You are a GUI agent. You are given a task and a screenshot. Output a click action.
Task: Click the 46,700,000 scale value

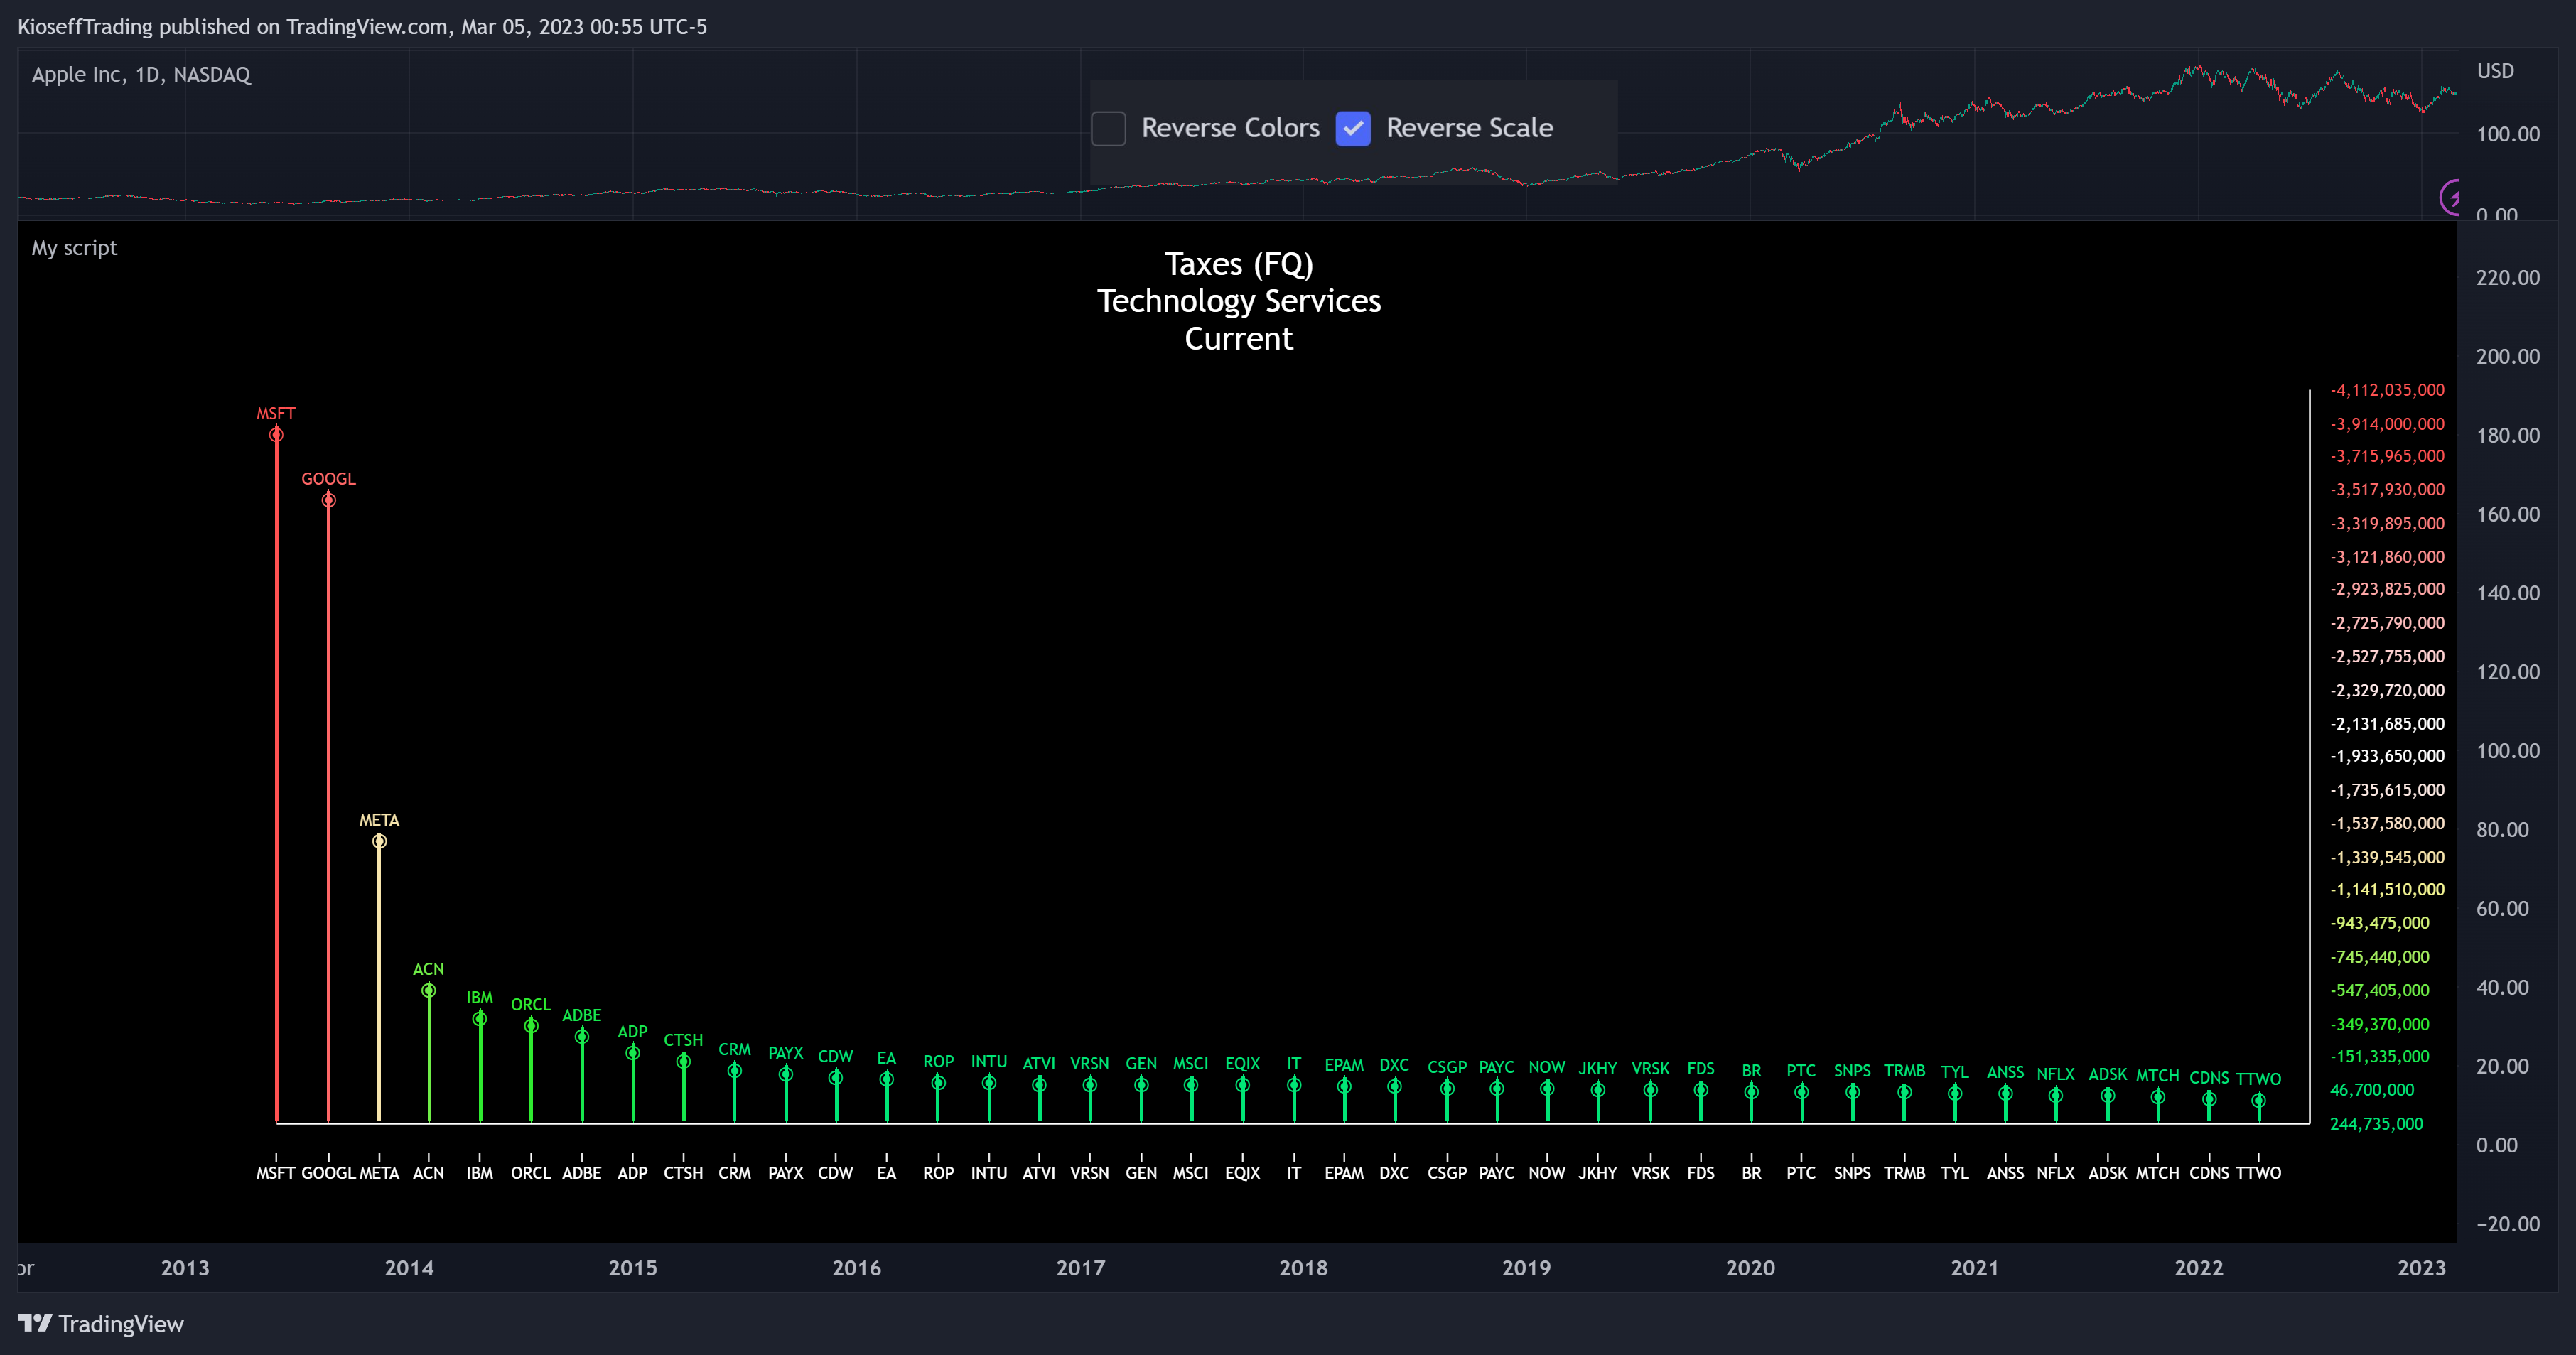tap(2372, 1090)
